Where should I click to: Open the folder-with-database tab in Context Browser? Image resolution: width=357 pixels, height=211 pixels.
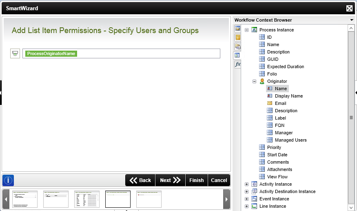tap(237, 47)
